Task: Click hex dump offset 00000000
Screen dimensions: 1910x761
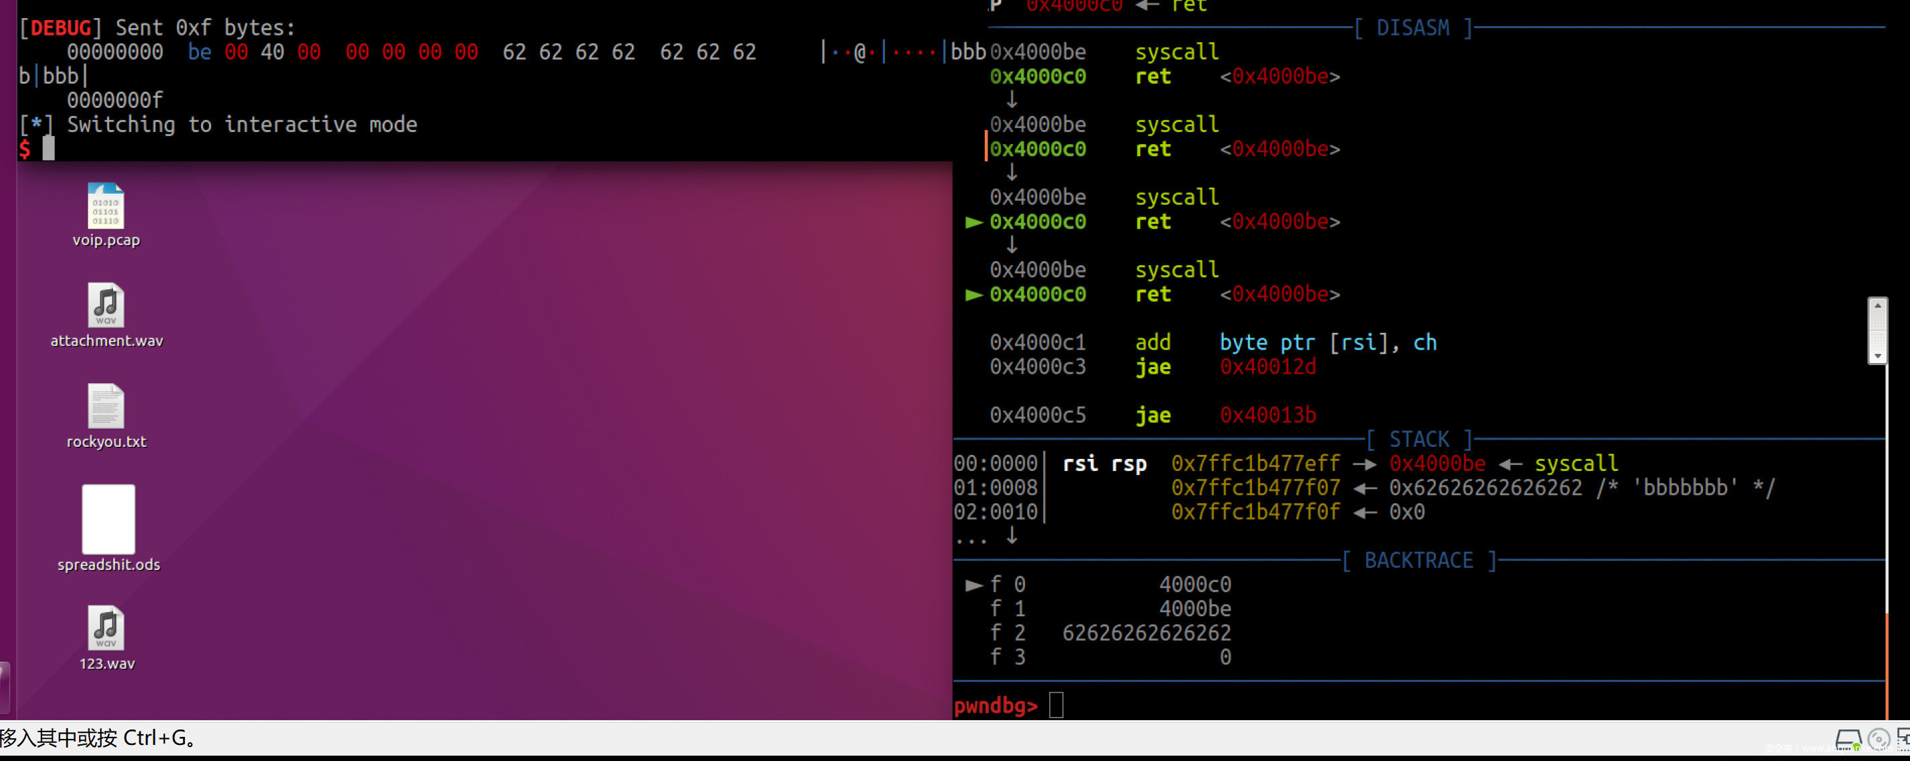Action: 115,52
